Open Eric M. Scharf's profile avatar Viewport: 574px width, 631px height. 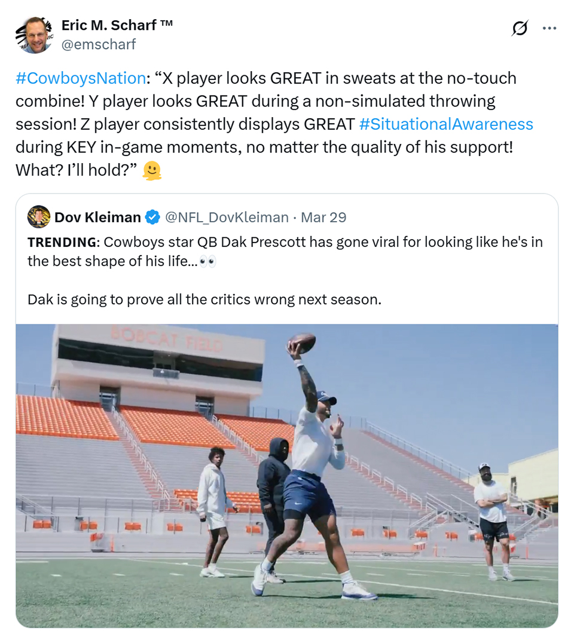pyautogui.click(x=35, y=35)
